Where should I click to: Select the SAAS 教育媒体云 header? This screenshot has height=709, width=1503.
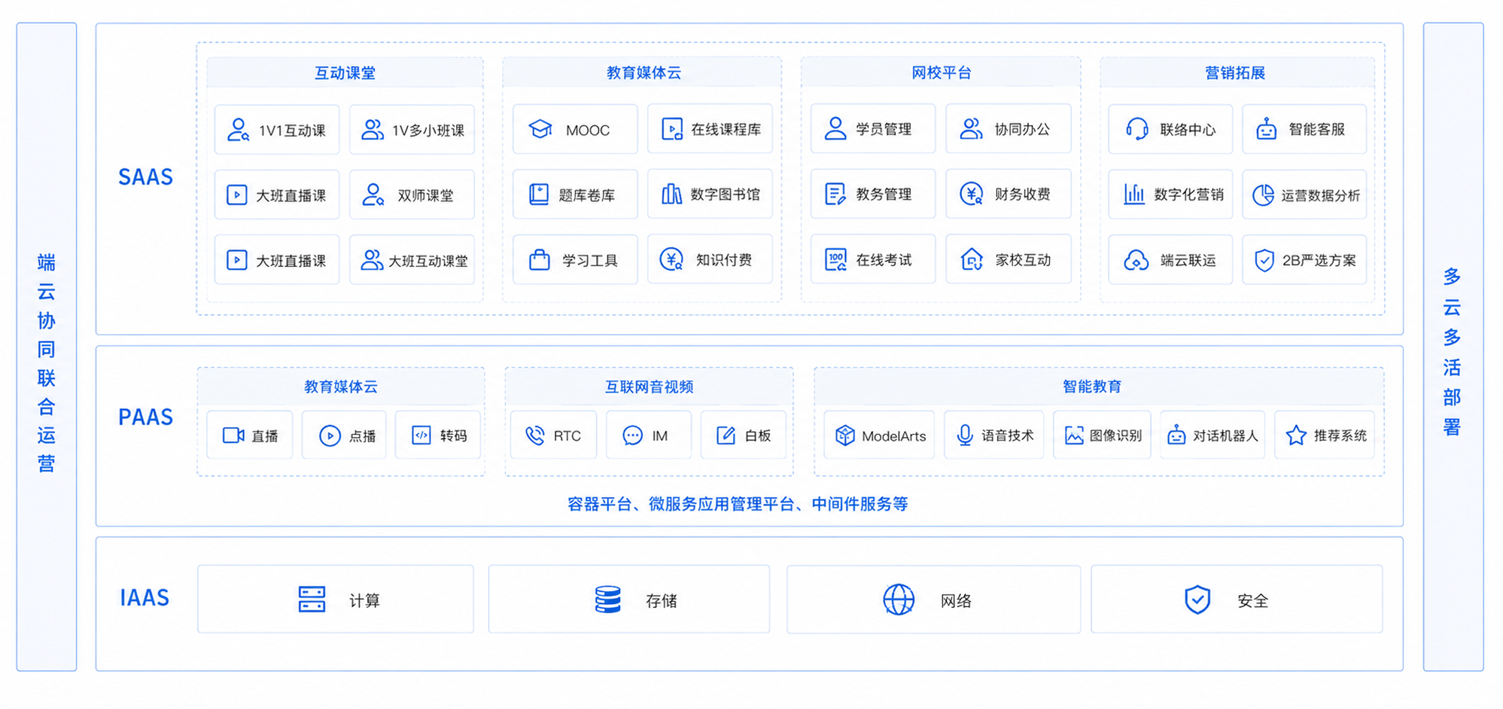click(x=643, y=73)
